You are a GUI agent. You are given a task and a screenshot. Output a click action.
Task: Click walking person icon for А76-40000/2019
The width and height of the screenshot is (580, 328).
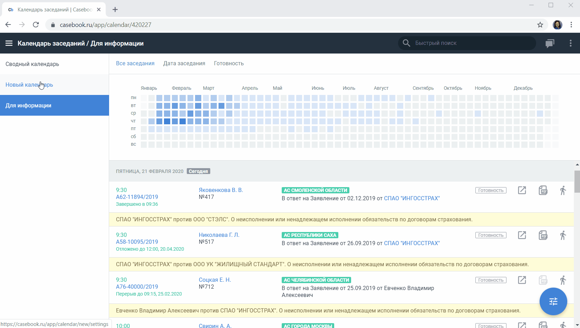pos(563,280)
